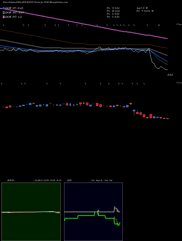Open the dark blue ADX indicator chart
This screenshot has width=182, height=241.
(x=93, y=212)
